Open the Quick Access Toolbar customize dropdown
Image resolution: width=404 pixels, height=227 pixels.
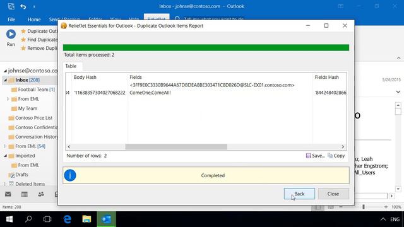[x=34, y=7]
